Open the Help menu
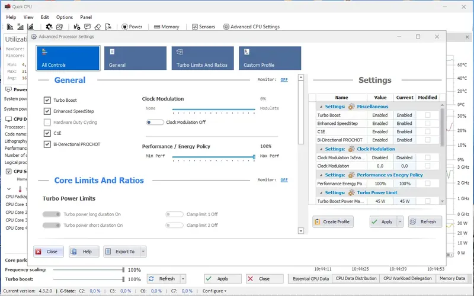 pyautogui.click(x=11, y=17)
